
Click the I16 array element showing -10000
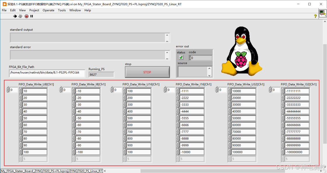point(192,152)
